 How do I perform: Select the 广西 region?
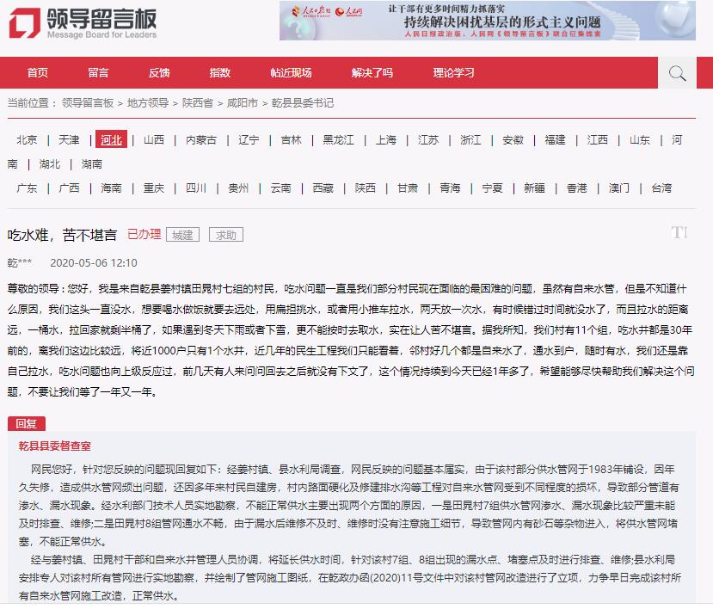click(69, 188)
